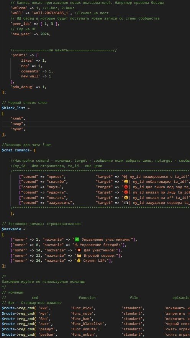Click the 'Для участников:' string

(97, 250)
